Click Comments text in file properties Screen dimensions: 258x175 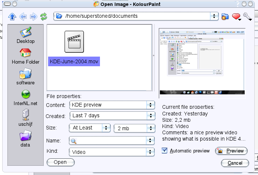pos(204,136)
